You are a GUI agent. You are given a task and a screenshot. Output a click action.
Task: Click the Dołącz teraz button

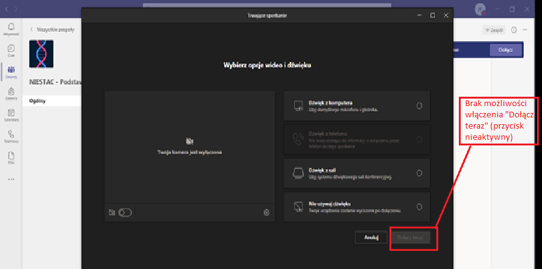pos(410,238)
